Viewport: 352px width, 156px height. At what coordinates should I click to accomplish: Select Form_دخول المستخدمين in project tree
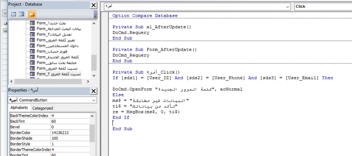[57, 46]
